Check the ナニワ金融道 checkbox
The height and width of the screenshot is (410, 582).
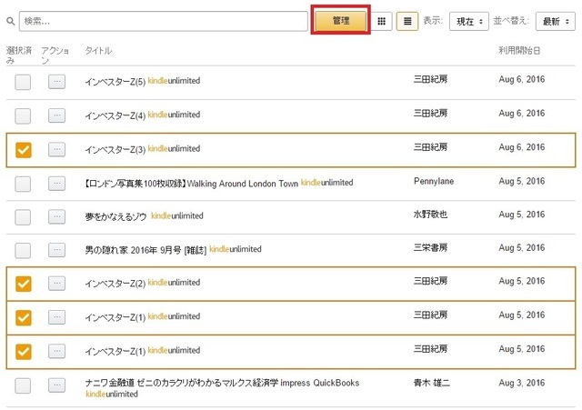pos(23,385)
